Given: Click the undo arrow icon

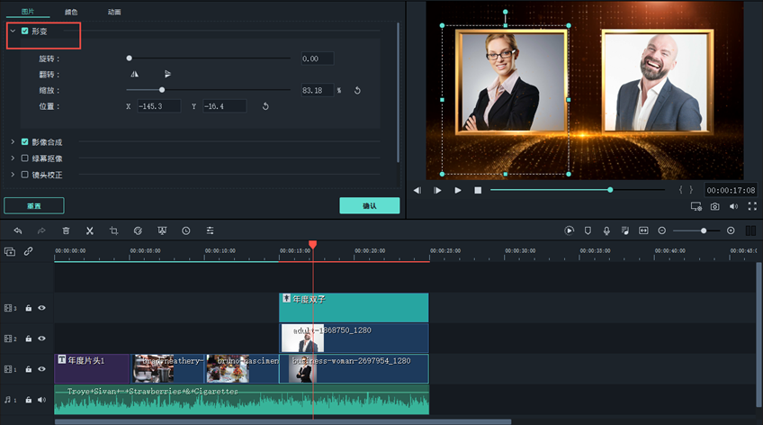Looking at the screenshot, I should [x=17, y=231].
